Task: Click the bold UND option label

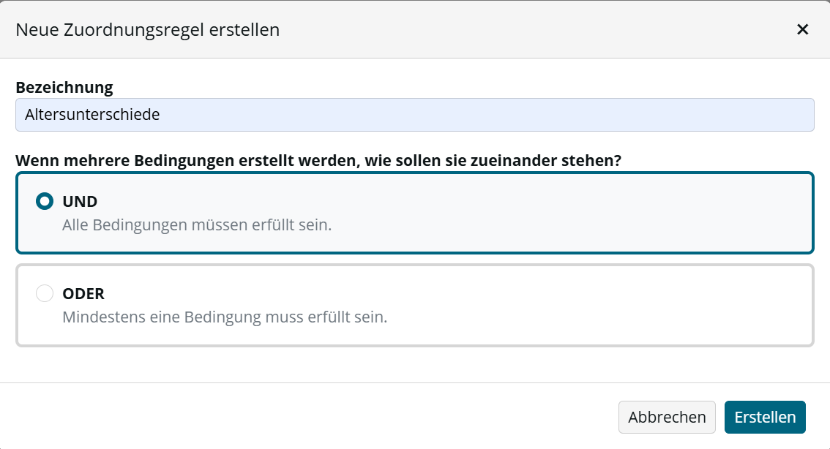Action: [x=80, y=202]
